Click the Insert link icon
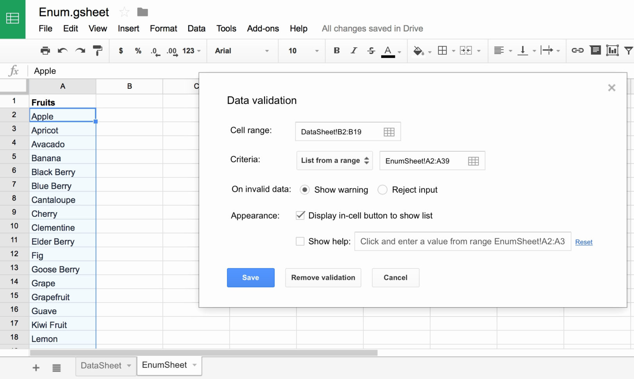 coord(578,50)
